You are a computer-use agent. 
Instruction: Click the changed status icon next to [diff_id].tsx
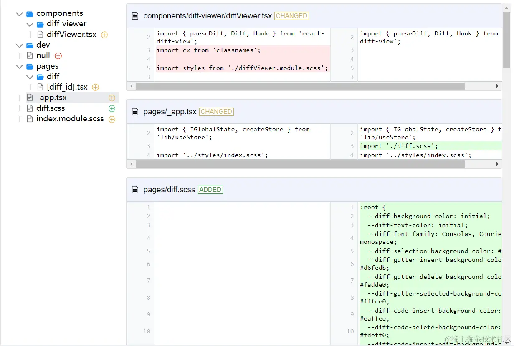tap(95, 88)
